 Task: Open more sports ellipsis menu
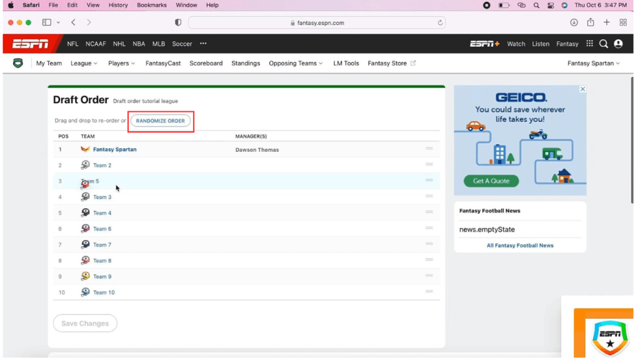click(203, 44)
